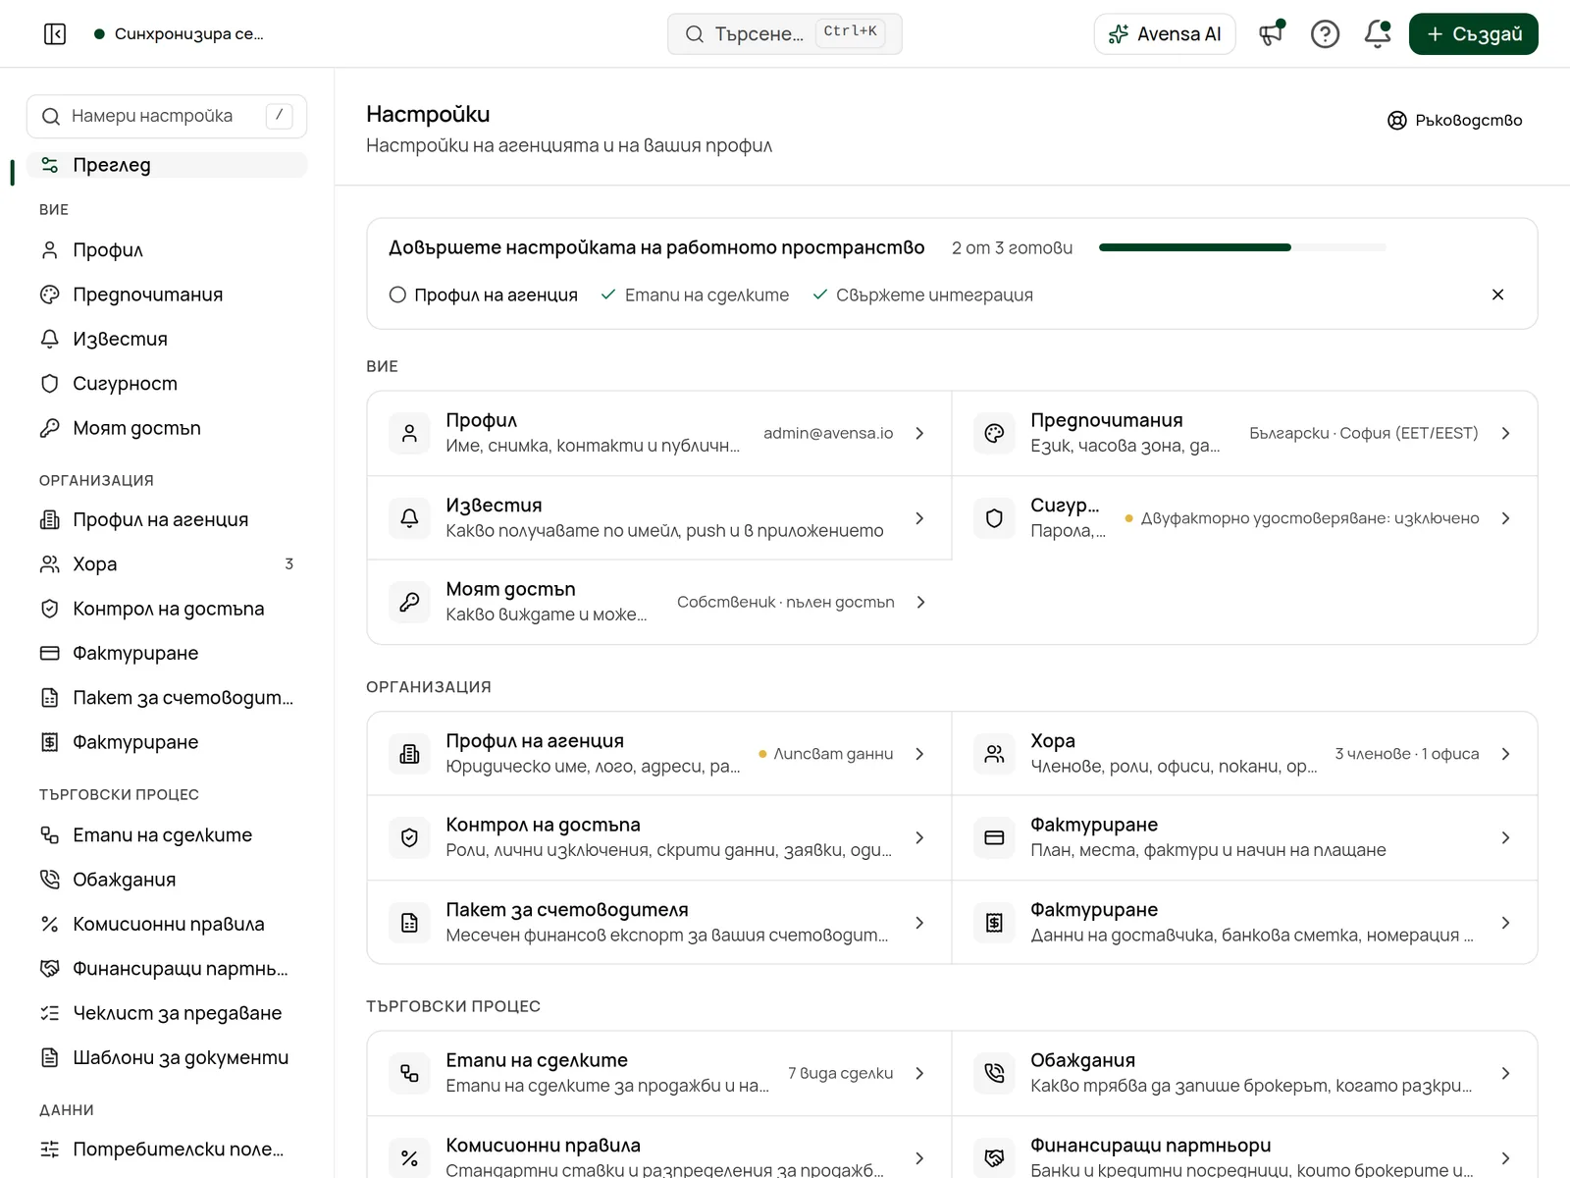Select Преглед in the sidebar
This screenshot has height=1178, width=1570.
click(x=167, y=165)
